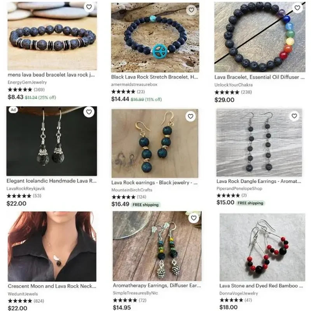Image resolution: width=311 pixels, height=311 pixels.
Task: Open the amermaidstreasurebox shop link
Action: pos(134,84)
